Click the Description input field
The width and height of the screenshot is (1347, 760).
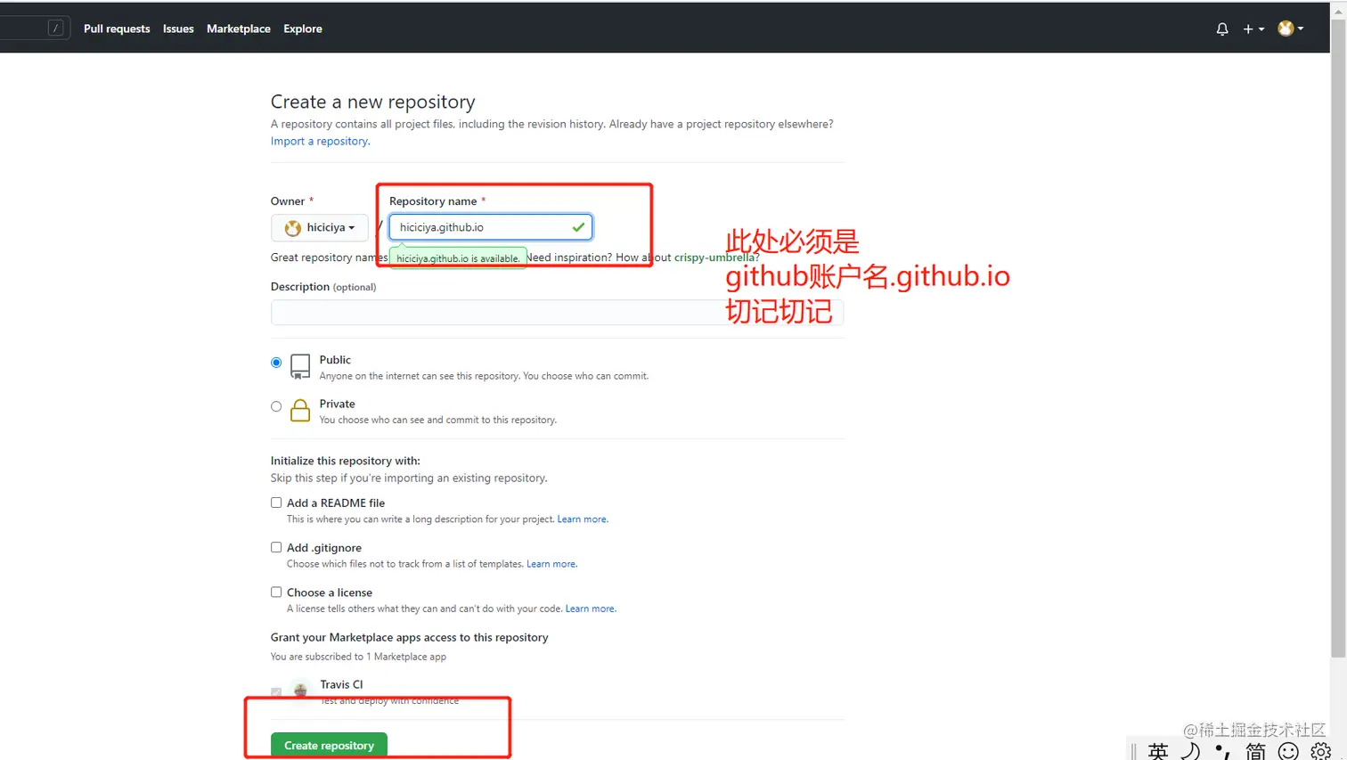tap(557, 312)
